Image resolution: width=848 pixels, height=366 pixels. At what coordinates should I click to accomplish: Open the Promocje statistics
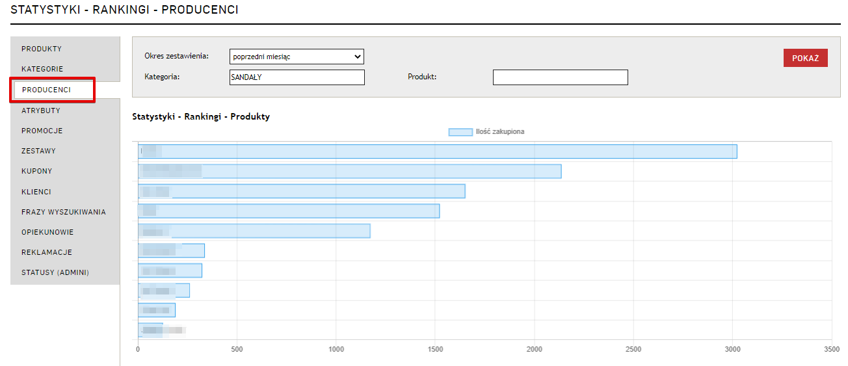pyautogui.click(x=42, y=131)
